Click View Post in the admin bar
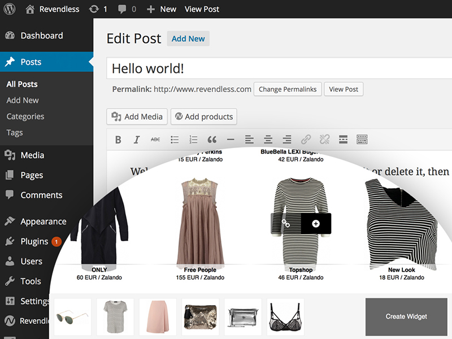Image resolution: width=452 pixels, height=339 pixels. (x=202, y=9)
